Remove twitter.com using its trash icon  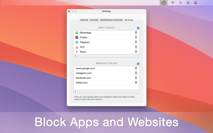[x=136, y=82]
